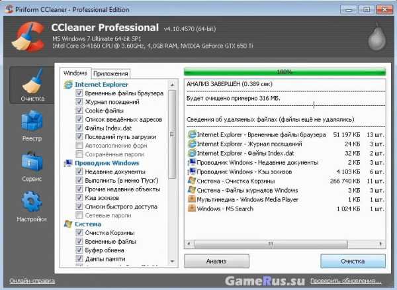
Task: Enable Автозаполнение форм checkbox
Action: click(x=79, y=145)
